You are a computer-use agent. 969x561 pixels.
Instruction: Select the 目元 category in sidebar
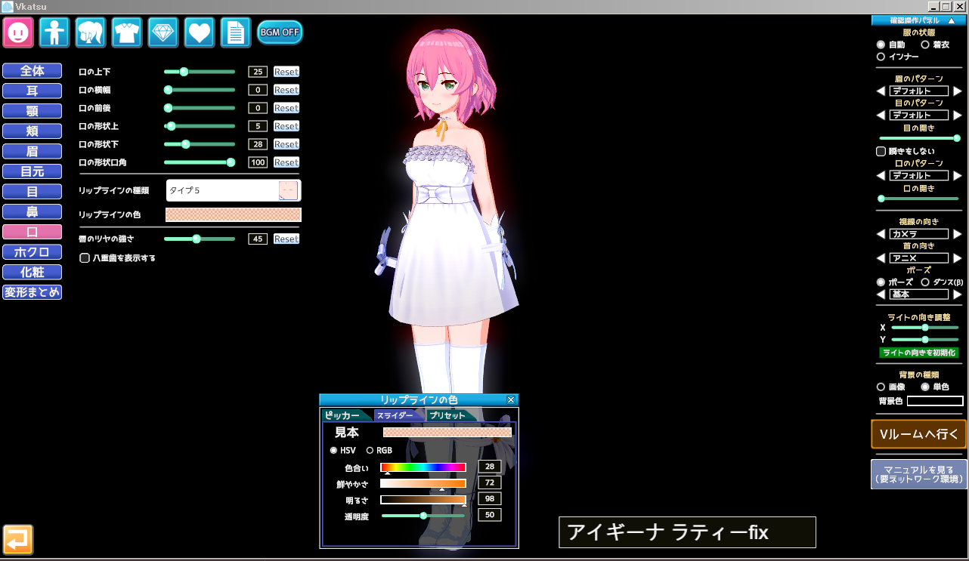[33, 172]
